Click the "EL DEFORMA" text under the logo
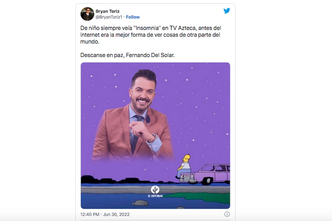The height and width of the screenshot is (221, 332). pos(155,196)
